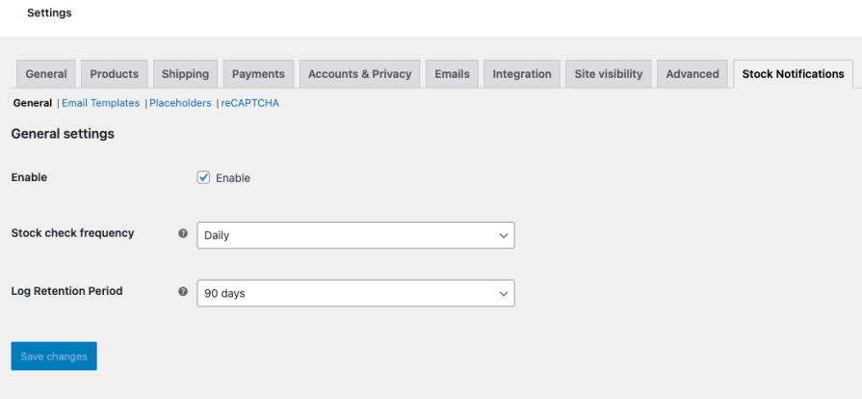862x399 pixels.
Task: Click the Stock Notifications tab
Action: [x=793, y=74]
